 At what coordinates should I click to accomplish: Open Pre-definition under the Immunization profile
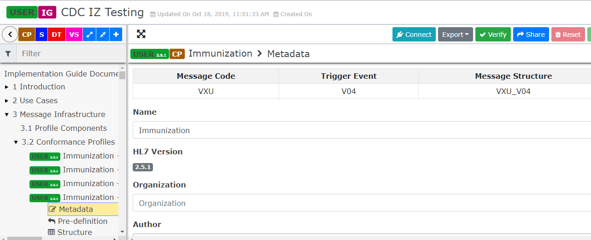pyautogui.click(x=78, y=221)
